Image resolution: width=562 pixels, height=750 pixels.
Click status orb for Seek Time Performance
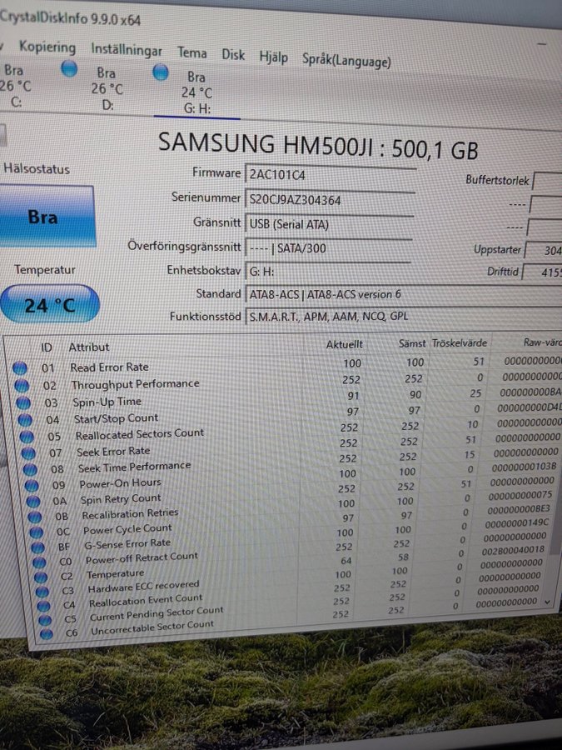[x=30, y=469]
